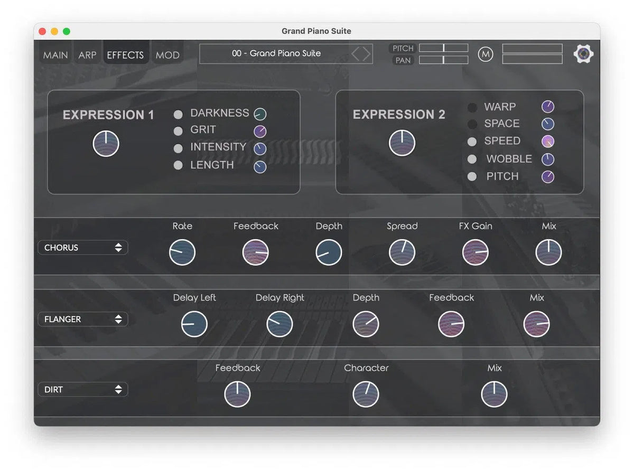Select the Dirt Character knob
634x471 pixels.
tap(366, 394)
